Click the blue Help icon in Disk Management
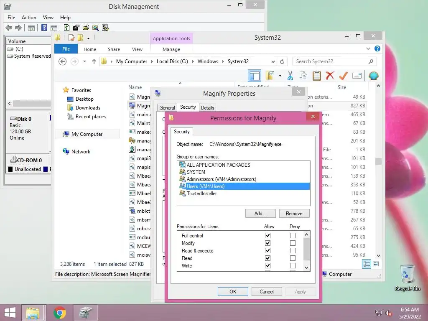Image resolution: width=428 pixels, height=321 pixels. [44, 28]
